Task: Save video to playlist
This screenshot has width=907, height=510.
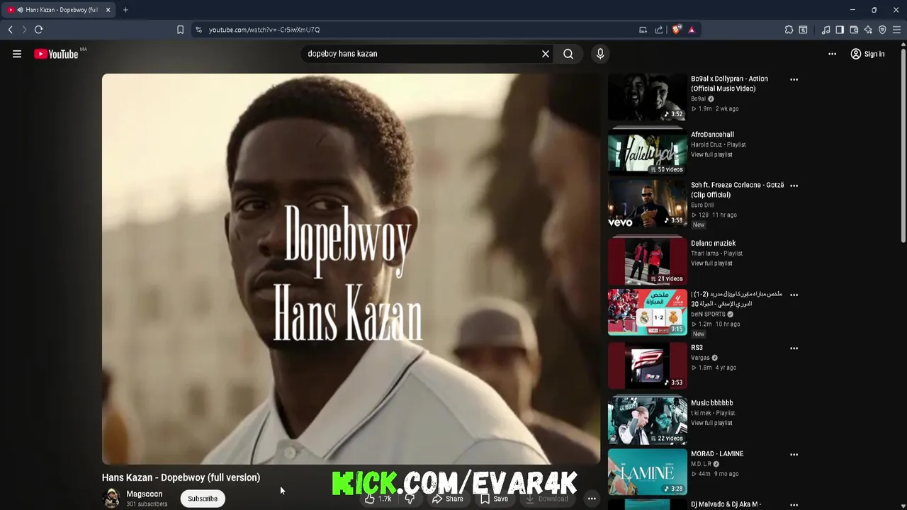Action: click(x=494, y=499)
